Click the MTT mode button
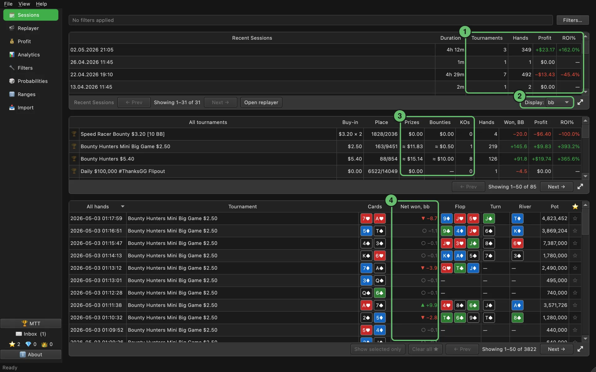Viewport: 596px width, 372px height. pos(31,323)
